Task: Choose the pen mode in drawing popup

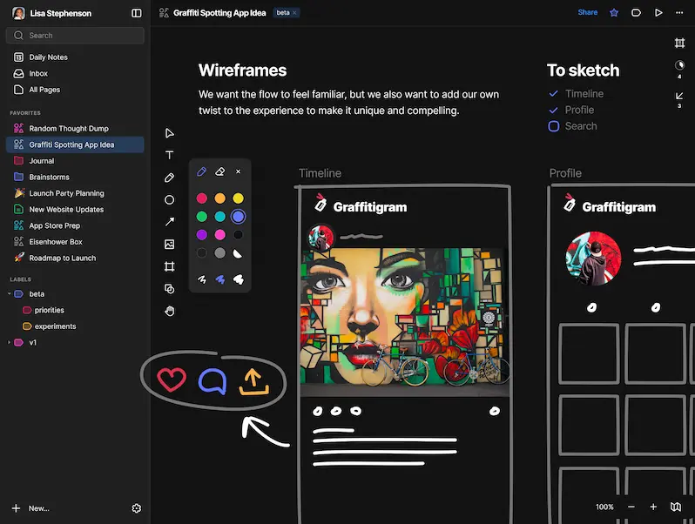Action: (x=202, y=171)
